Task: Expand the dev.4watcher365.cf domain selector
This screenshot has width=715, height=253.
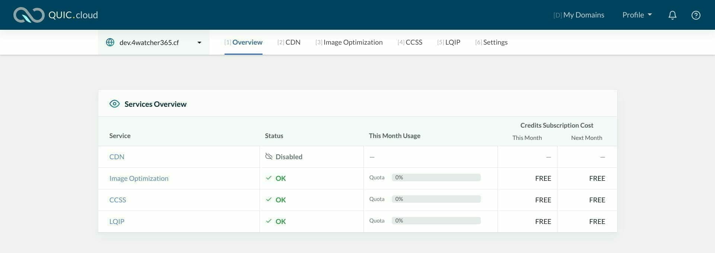Action: (154, 42)
